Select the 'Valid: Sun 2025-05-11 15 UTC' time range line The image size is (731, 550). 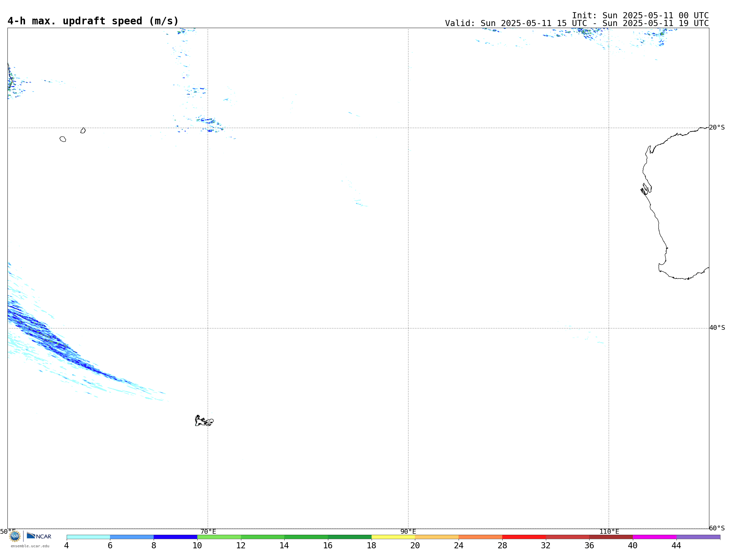577,23
